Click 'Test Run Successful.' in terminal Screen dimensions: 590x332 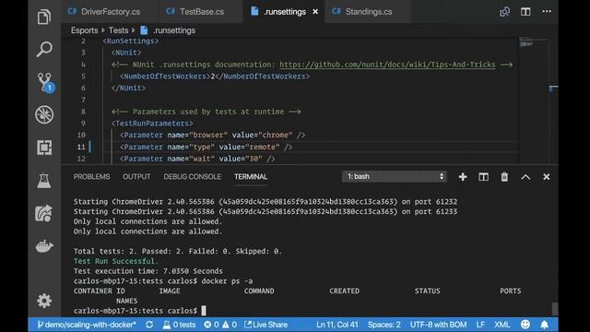tap(116, 261)
